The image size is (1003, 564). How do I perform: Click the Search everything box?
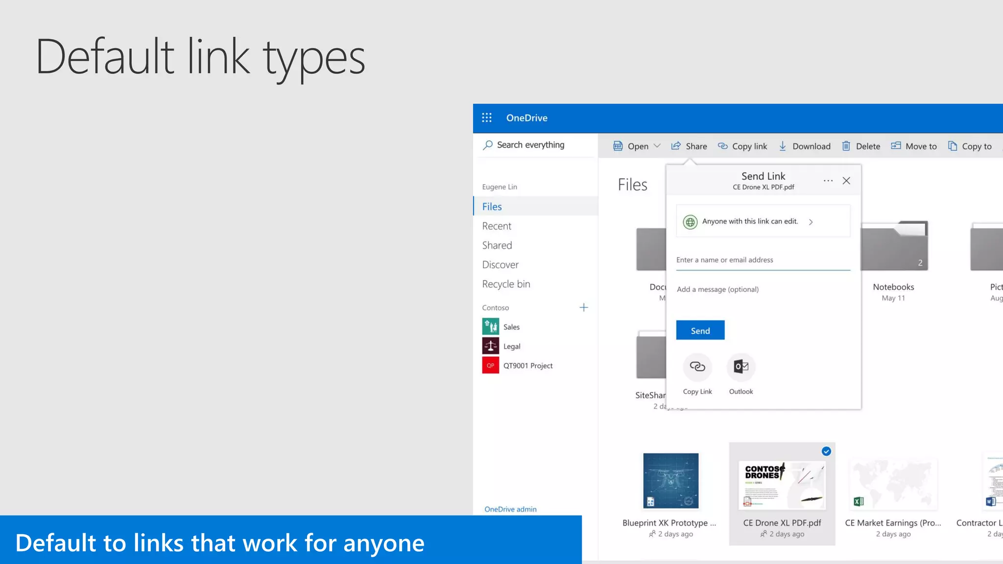[x=536, y=145]
